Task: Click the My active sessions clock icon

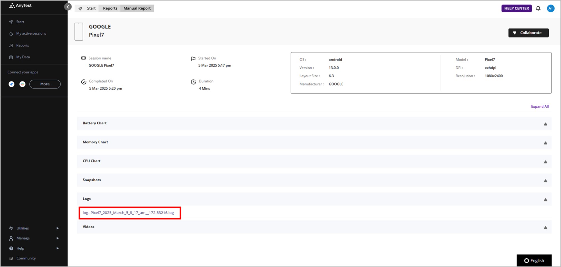Action: pos(11,34)
